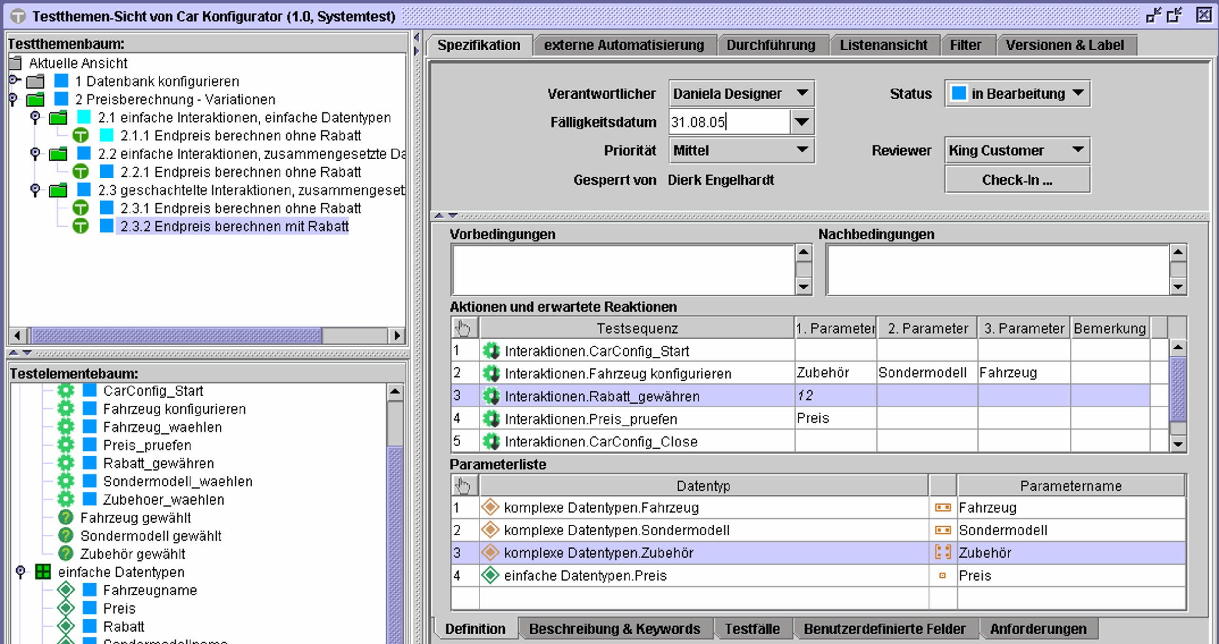The width and height of the screenshot is (1219, 644).
Task: Click the down arrow of the Testsequenz table scrollbar
Action: point(1178,444)
